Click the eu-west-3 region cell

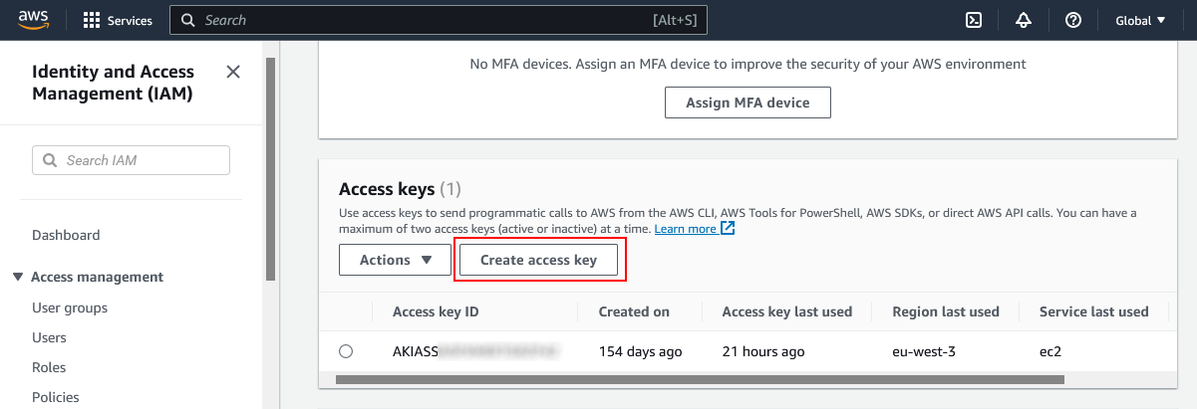925,351
